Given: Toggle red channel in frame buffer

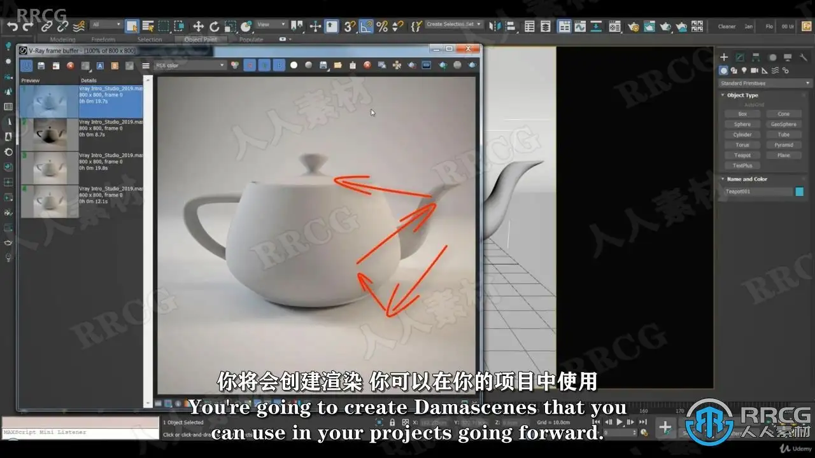Looking at the screenshot, I should 250,65.
